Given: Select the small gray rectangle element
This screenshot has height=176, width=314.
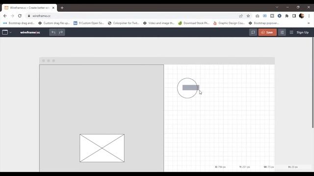Looking at the screenshot, I should [191, 88].
